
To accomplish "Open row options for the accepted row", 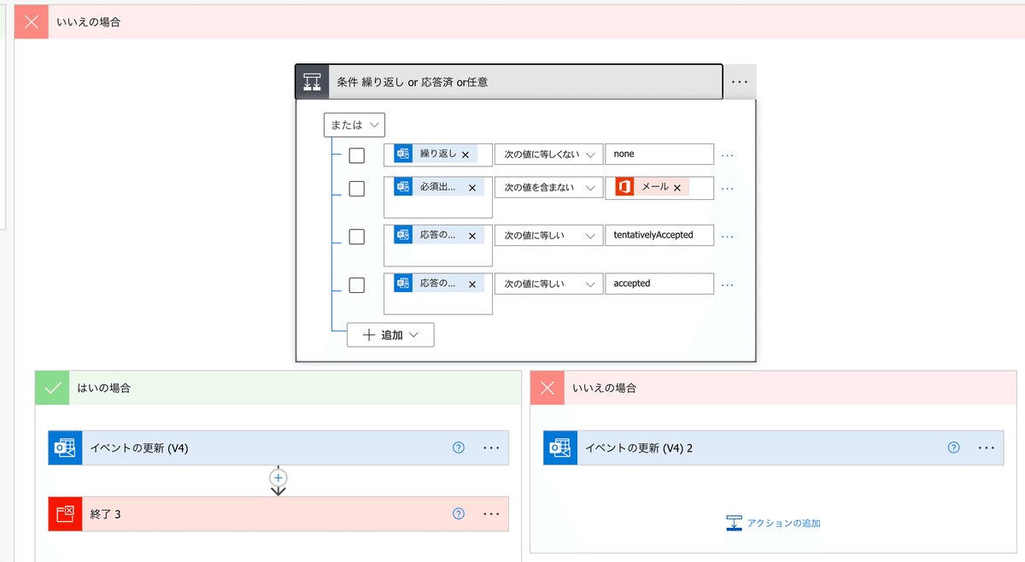I will click(x=728, y=284).
